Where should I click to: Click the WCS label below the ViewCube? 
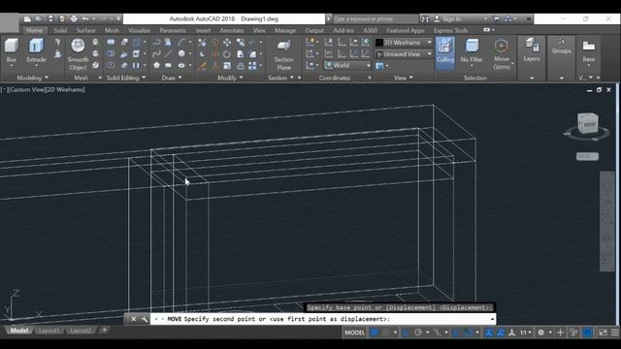click(x=587, y=156)
